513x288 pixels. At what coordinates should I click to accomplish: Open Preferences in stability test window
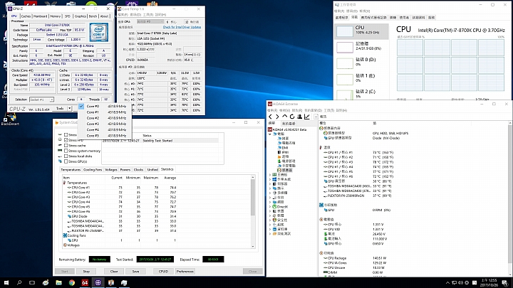pos(185,272)
